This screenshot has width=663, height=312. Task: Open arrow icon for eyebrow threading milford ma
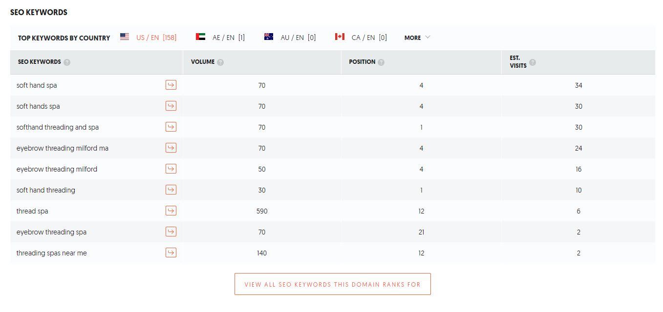click(x=171, y=148)
